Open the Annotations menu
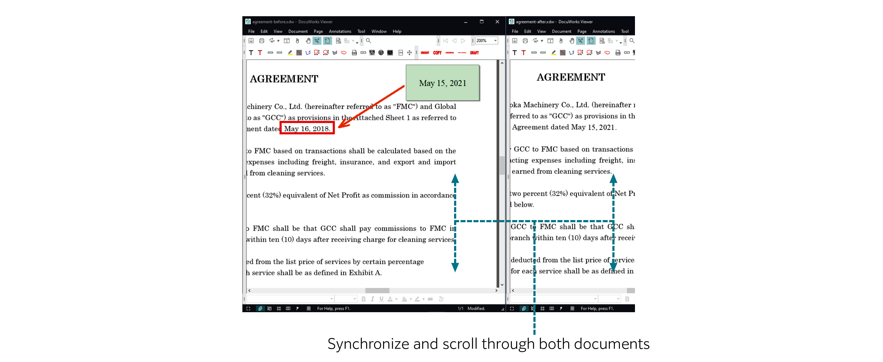Screen dimensions: 883x362 (x=340, y=31)
